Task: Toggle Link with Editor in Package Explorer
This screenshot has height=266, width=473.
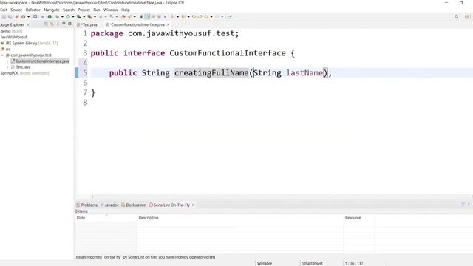Action: (x=52, y=24)
